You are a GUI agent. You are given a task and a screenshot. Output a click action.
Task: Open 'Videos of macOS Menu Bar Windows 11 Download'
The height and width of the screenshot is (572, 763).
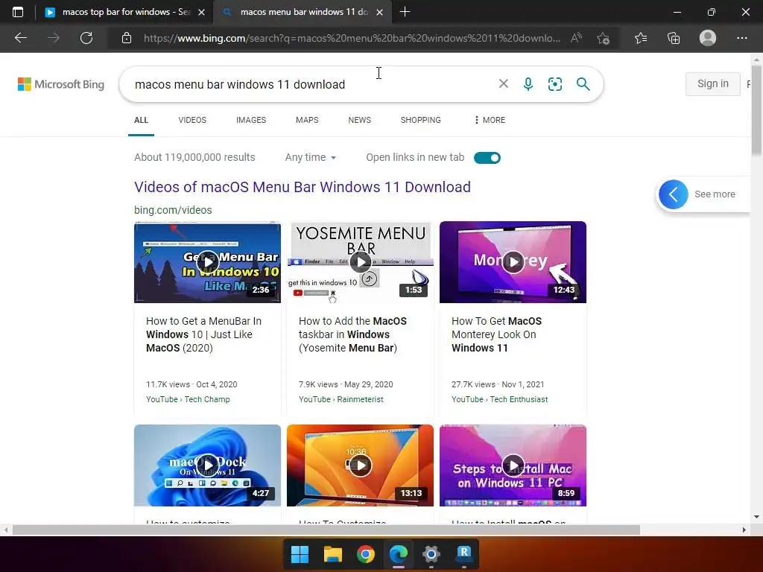(x=303, y=187)
